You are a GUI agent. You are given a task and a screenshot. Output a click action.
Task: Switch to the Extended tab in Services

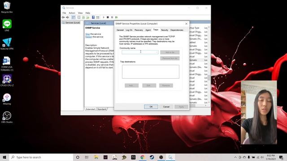pos(90,109)
